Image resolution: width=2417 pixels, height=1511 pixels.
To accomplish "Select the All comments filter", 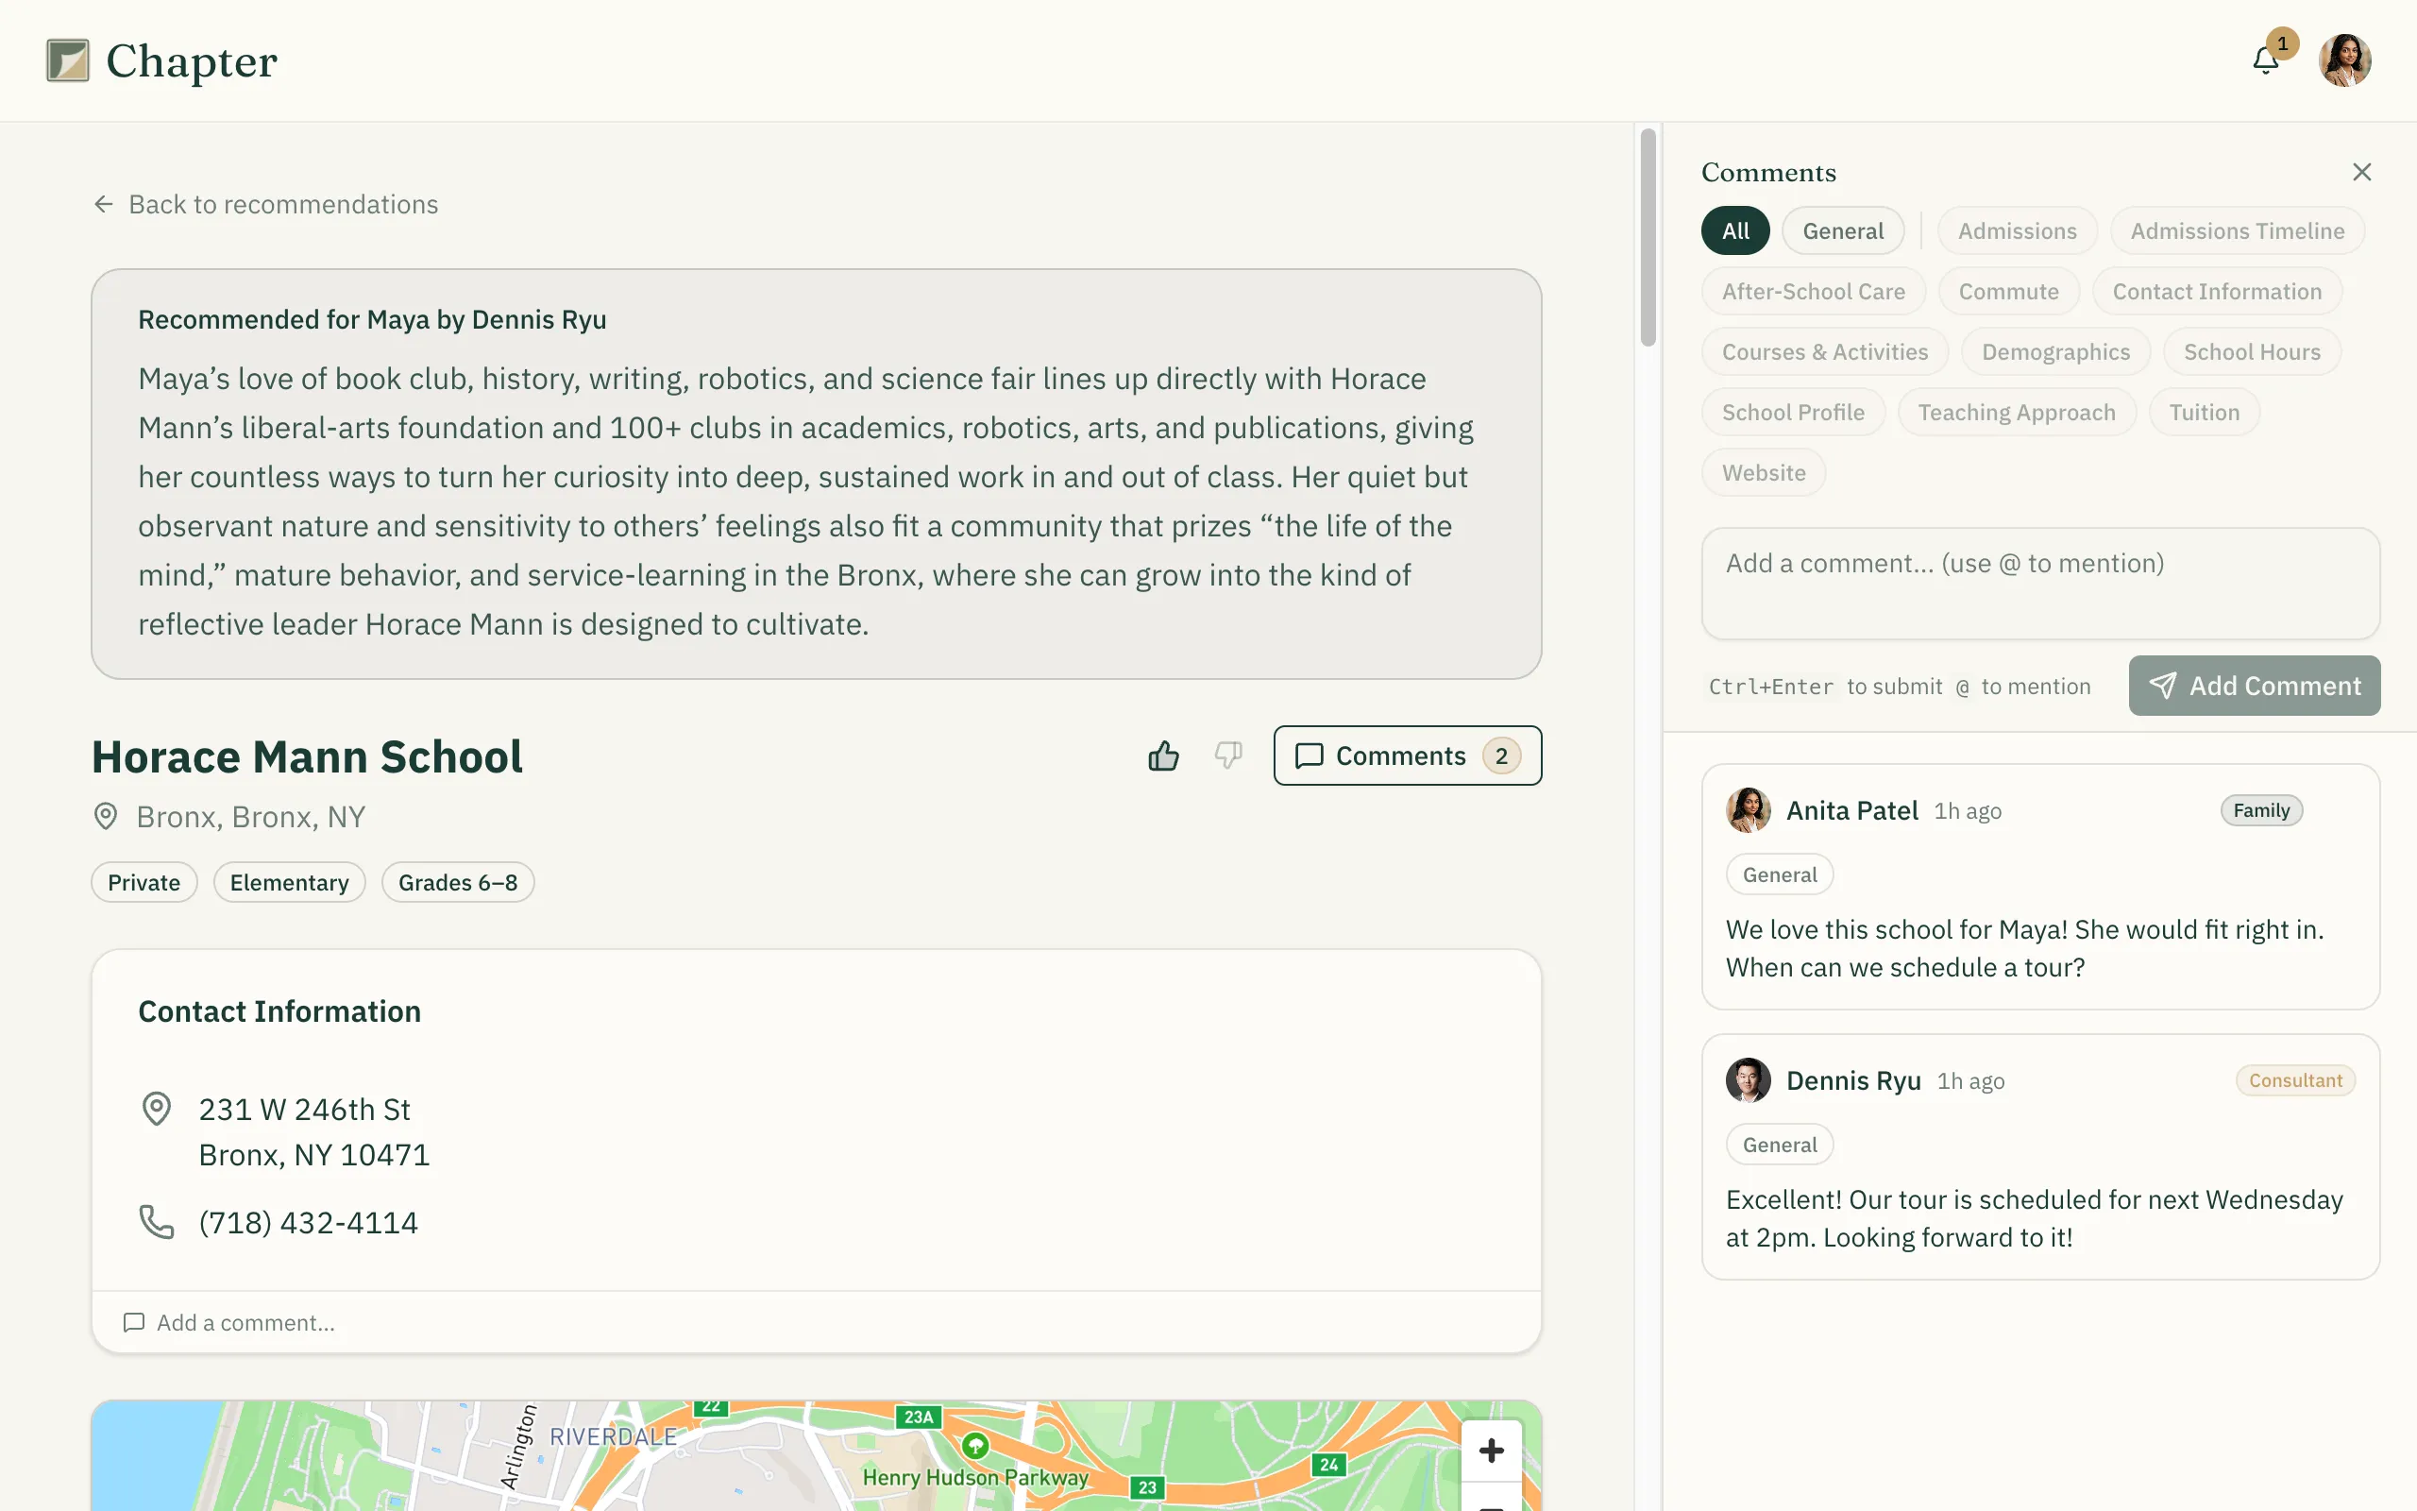I will coord(1734,230).
